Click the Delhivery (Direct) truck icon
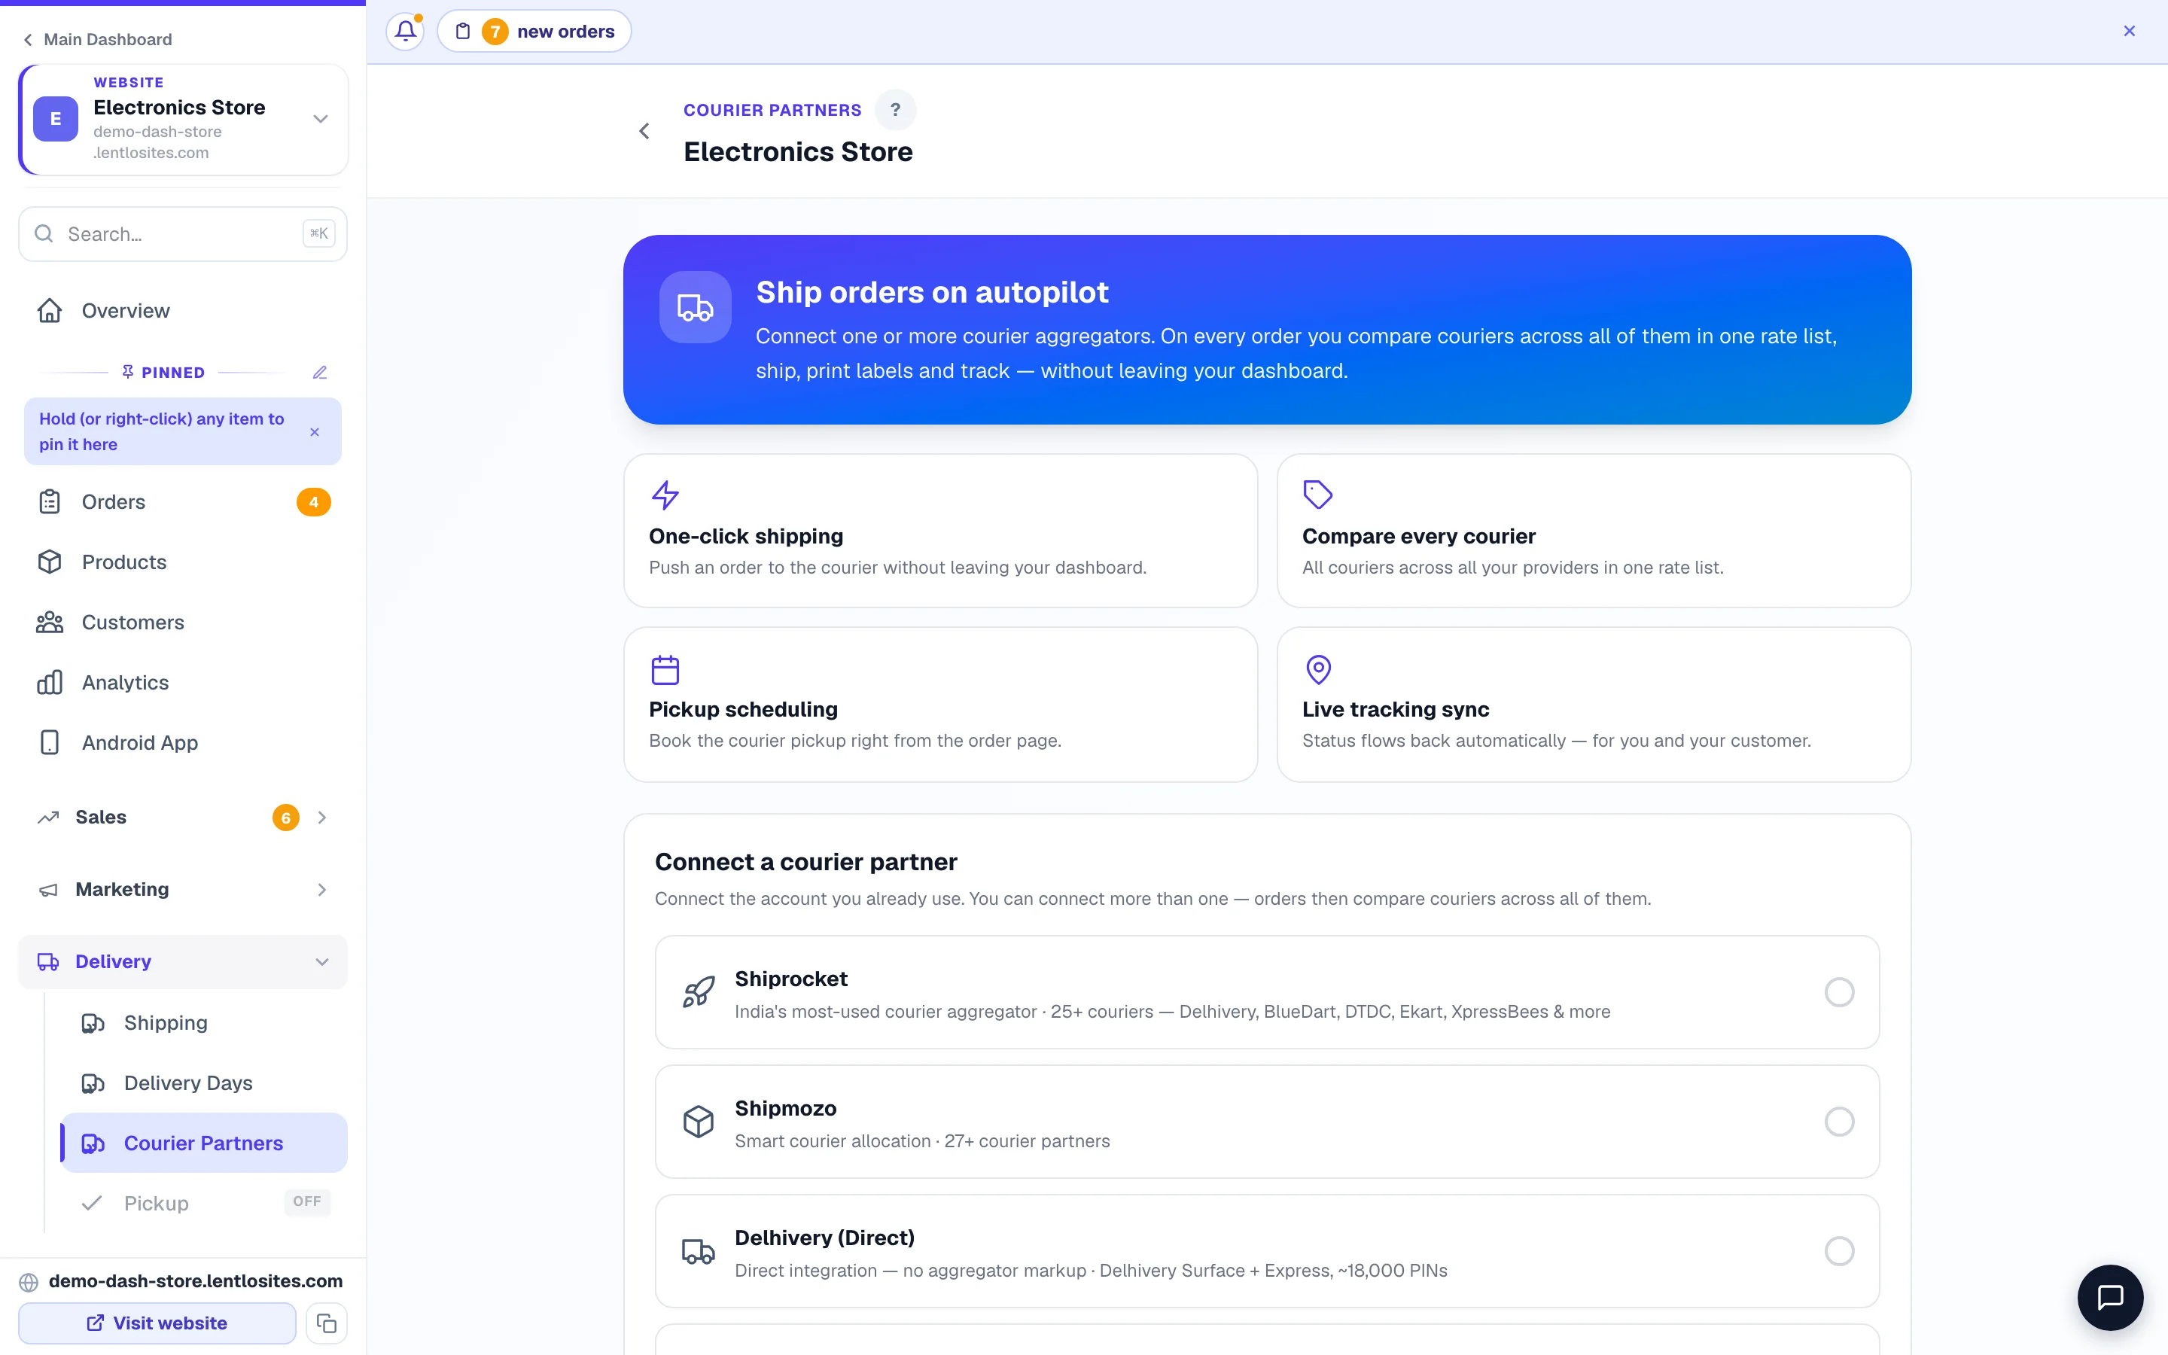 click(699, 1251)
